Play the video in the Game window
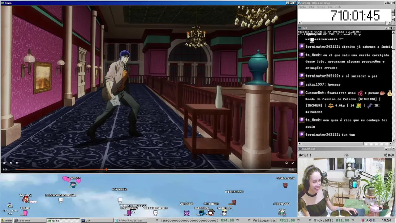 4,163
